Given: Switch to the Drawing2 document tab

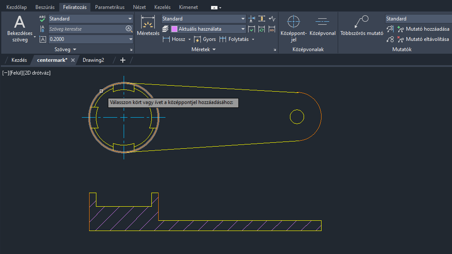Looking at the screenshot, I should [93, 60].
